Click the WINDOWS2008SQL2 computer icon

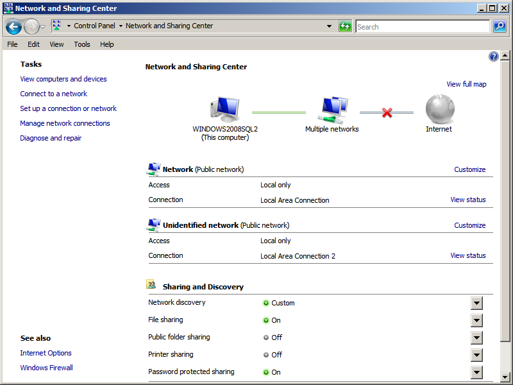225,110
